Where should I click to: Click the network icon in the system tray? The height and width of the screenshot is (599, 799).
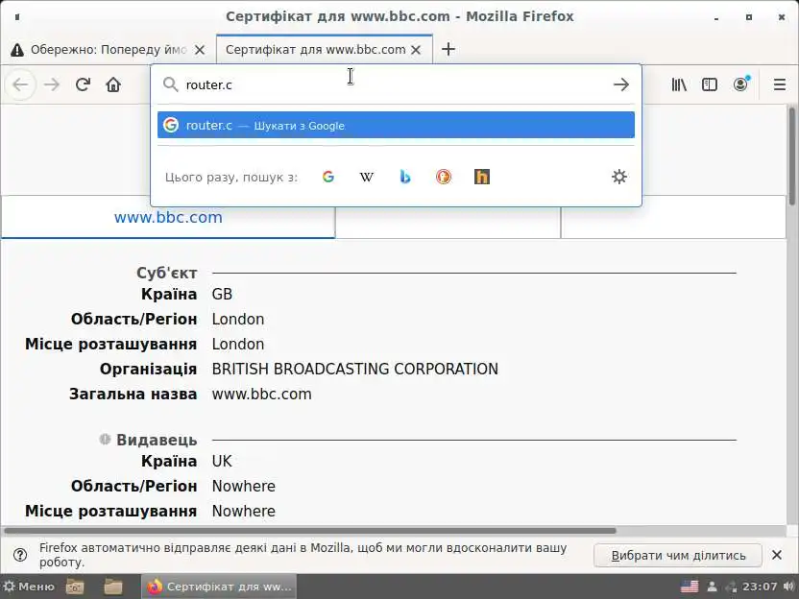[731, 587]
